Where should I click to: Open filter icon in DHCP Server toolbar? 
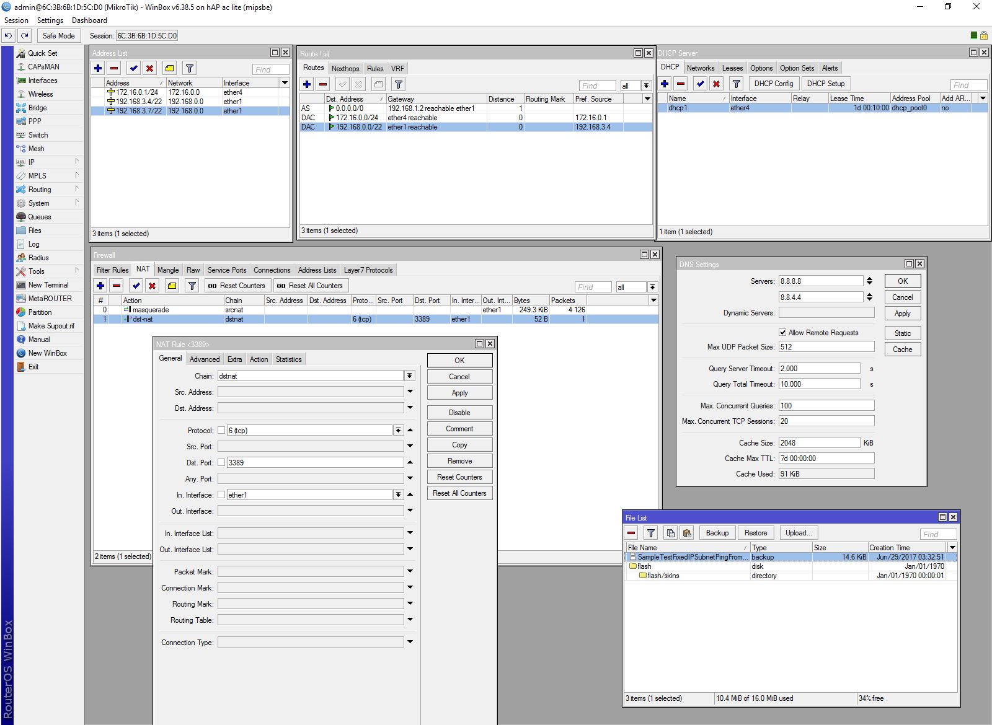coord(736,84)
